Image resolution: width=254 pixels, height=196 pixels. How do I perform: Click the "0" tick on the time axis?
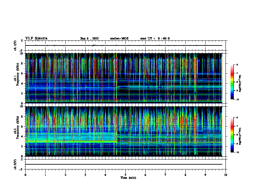25,175
